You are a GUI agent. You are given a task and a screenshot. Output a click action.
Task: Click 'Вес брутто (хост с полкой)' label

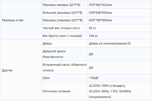click(62, 36)
